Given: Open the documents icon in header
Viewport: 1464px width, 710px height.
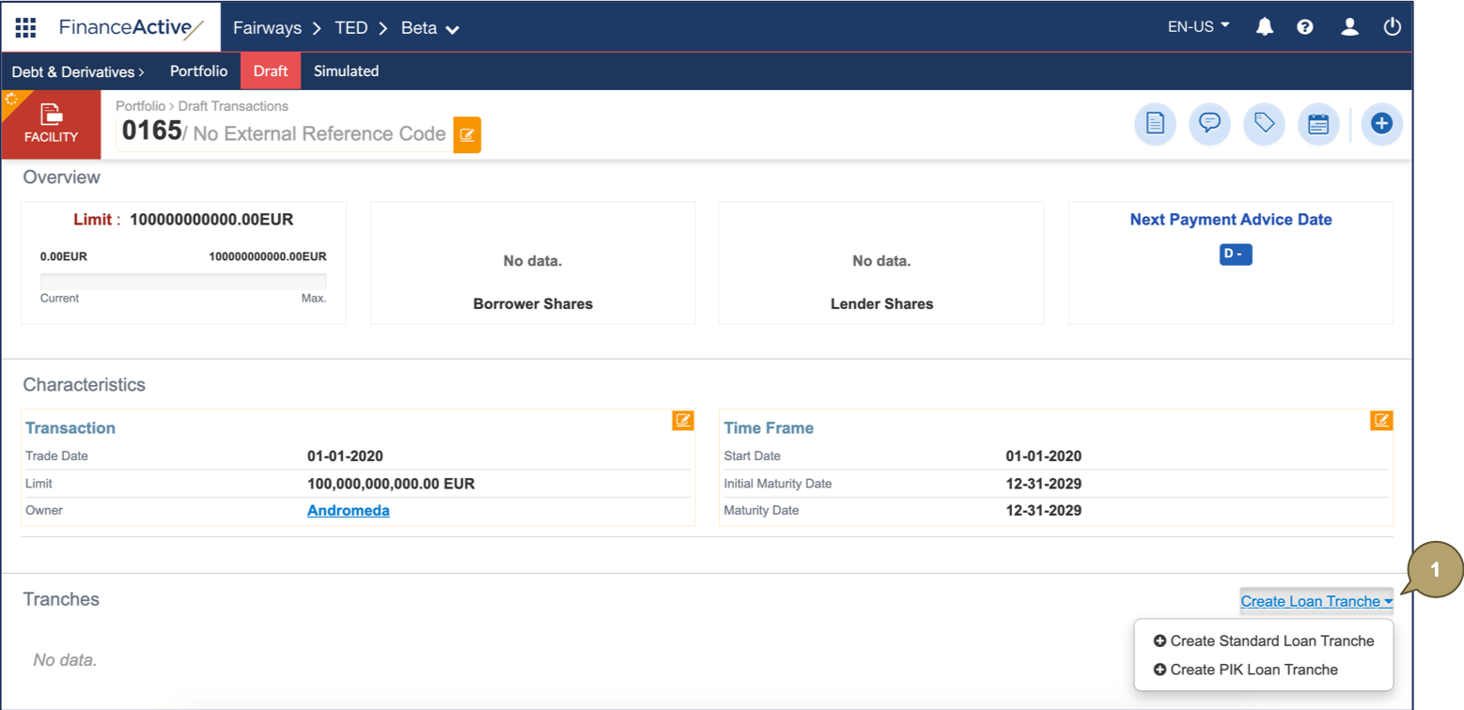Looking at the screenshot, I should coord(1156,124).
